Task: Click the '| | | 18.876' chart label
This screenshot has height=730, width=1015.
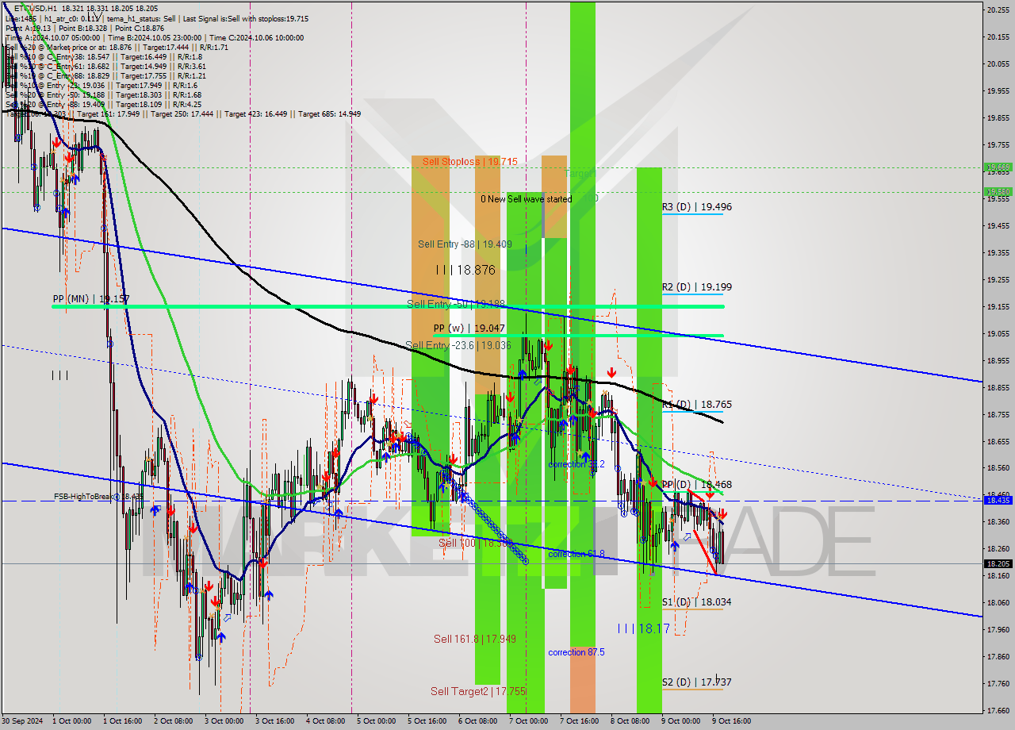Action: [465, 271]
